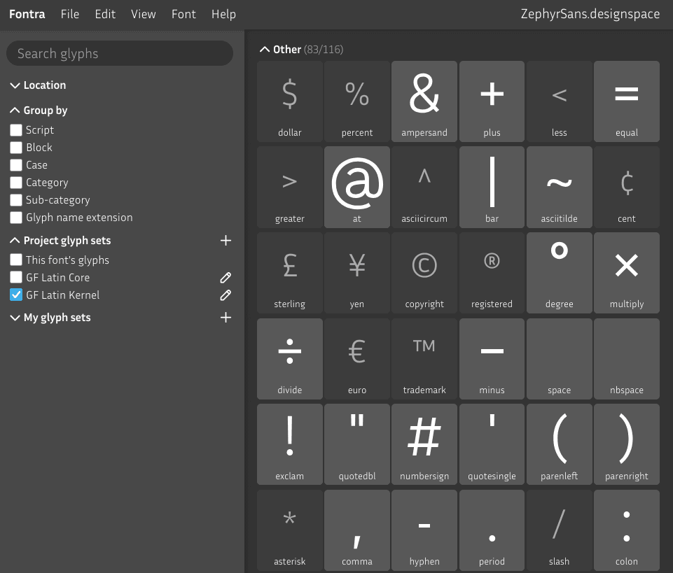Uncheck the GF Latin Kernel set
Screen dimensions: 673x573
pyautogui.click(x=16, y=295)
